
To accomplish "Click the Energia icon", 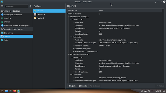I will click(2, 22).
